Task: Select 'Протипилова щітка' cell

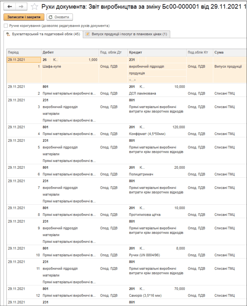Action: tap(157, 215)
